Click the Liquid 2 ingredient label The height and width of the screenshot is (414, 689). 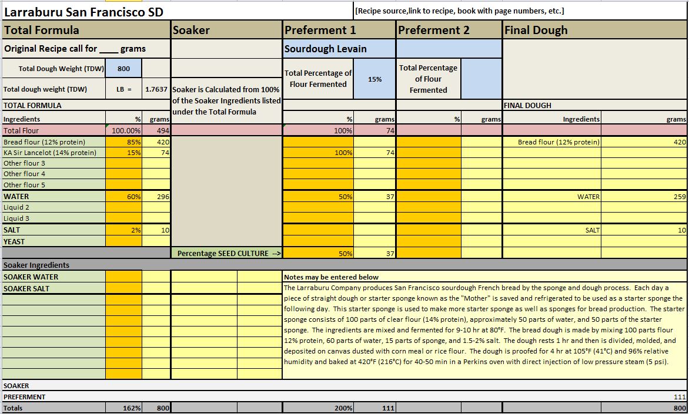point(53,207)
